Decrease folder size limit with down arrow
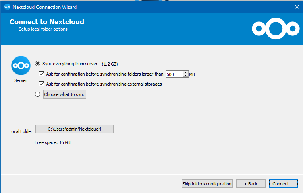 (186, 76)
